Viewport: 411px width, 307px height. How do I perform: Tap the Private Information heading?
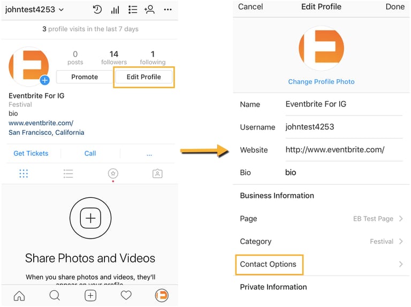(x=273, y=287)
